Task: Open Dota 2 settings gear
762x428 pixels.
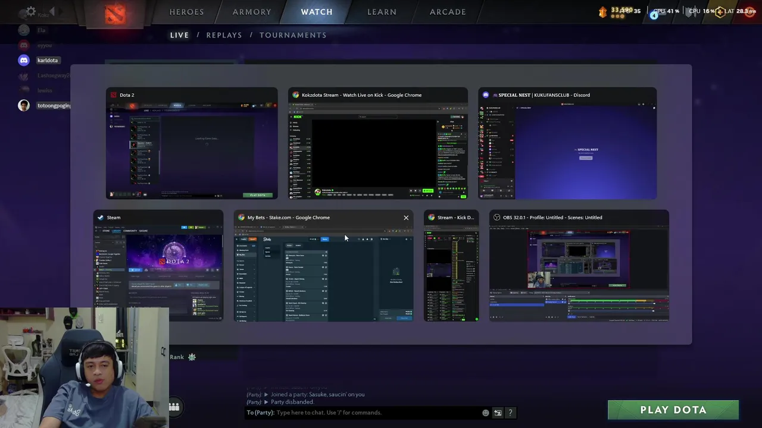Action: (x=31, y=11)
